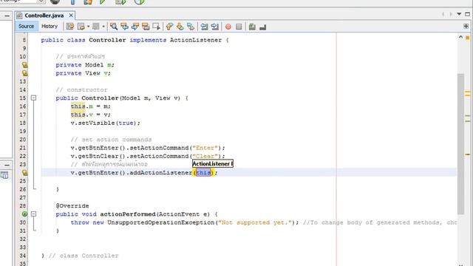The width and height of the screenshot is (473, 266).
Task: Switch to Source view
Action: pos(27,27)
